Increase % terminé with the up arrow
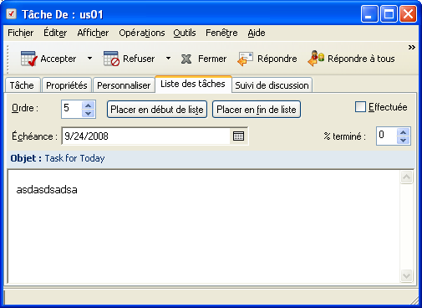 tap(403, 132)
